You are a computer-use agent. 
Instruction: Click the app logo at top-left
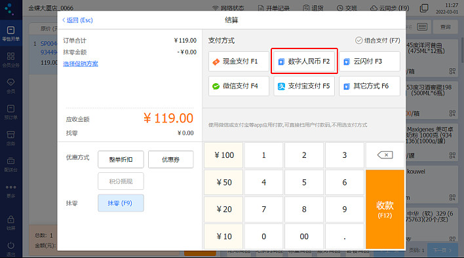(9, 9)
